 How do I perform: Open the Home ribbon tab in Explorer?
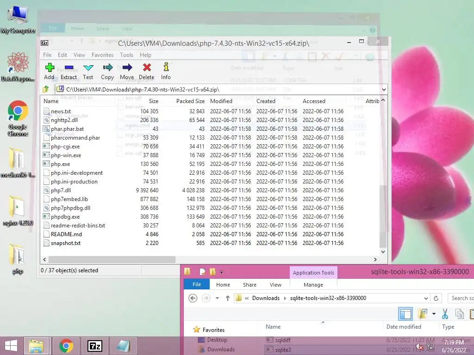[x=223, y=285]
